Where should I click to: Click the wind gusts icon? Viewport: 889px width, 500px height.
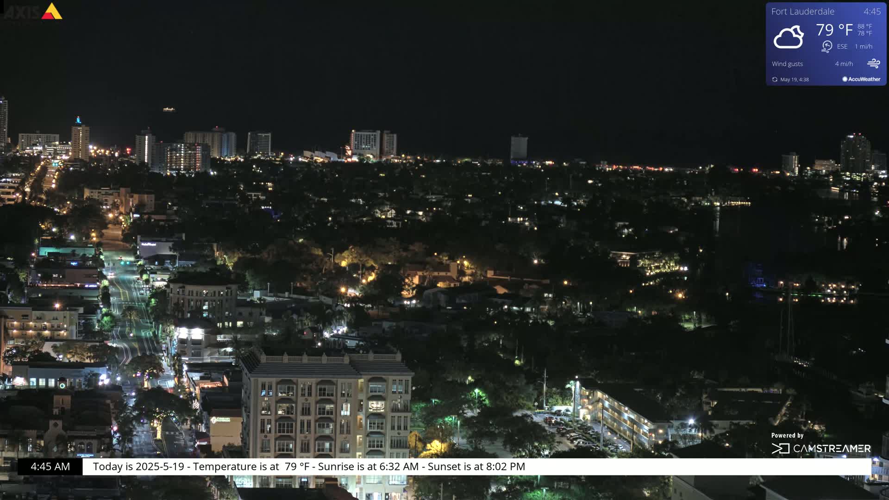pyautogui.click(x=873, y=63)
